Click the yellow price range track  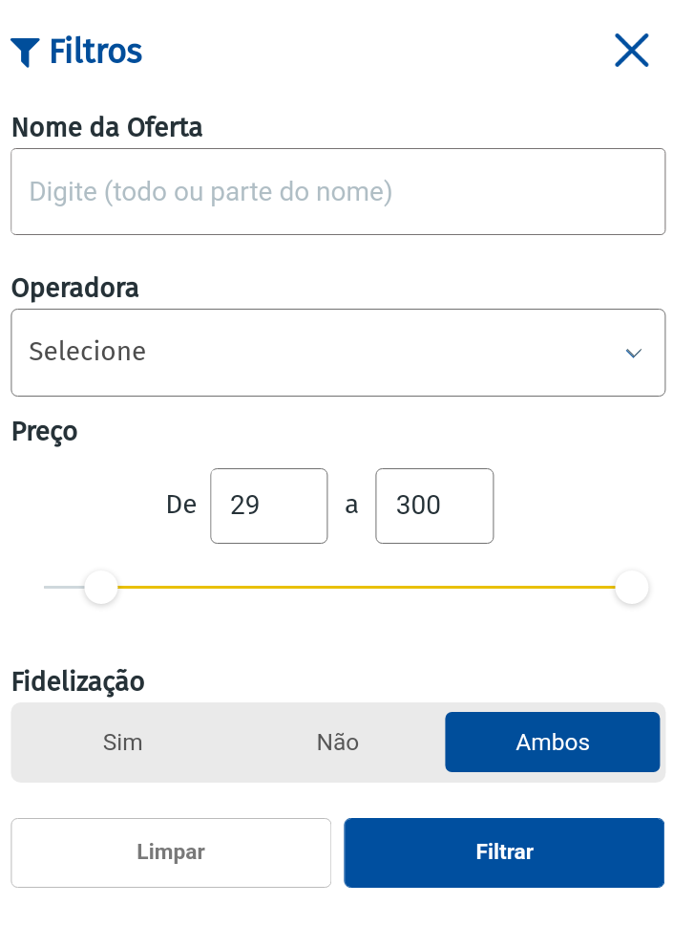(x=366, y=587)
